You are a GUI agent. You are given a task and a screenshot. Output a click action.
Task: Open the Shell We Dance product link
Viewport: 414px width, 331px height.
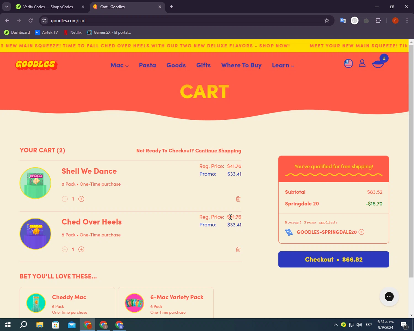click(89, 171)
